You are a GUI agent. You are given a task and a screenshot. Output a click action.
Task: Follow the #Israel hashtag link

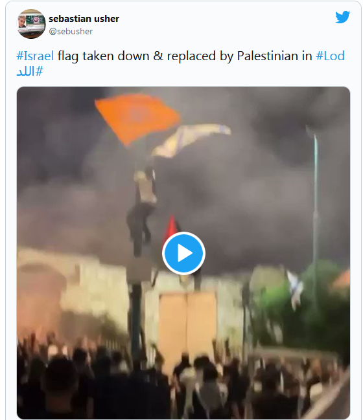point(35,56)
